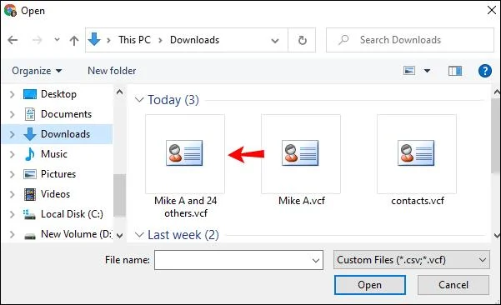Image resolution: width=501 pixels, height=305 pixels.
Task: Open the Organize menu
Action: point(37,71)
